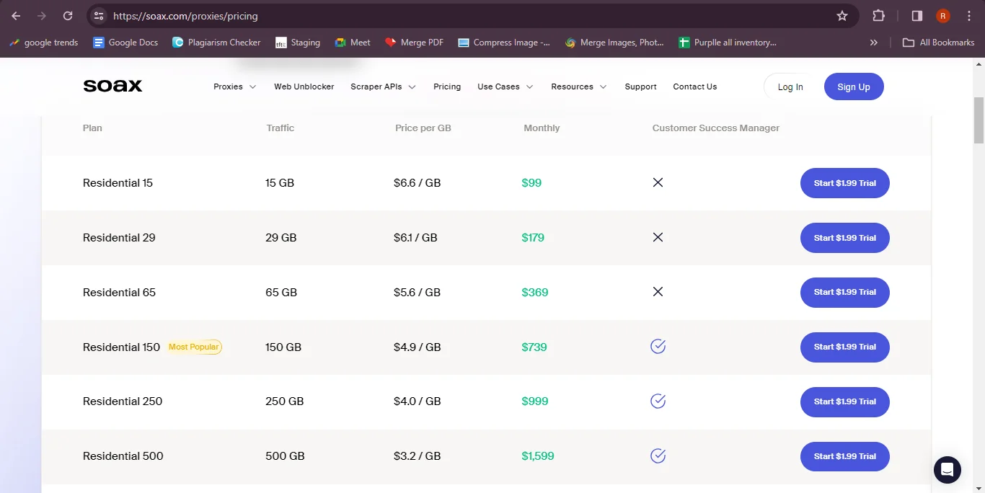985x493 pixels.
Task: Open the Plagiarism Checker bookmark
Action: click(x=216, y=43)
